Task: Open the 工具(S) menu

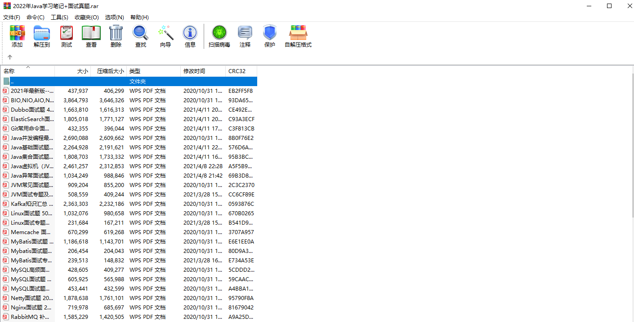Action: tap(59, 17)
